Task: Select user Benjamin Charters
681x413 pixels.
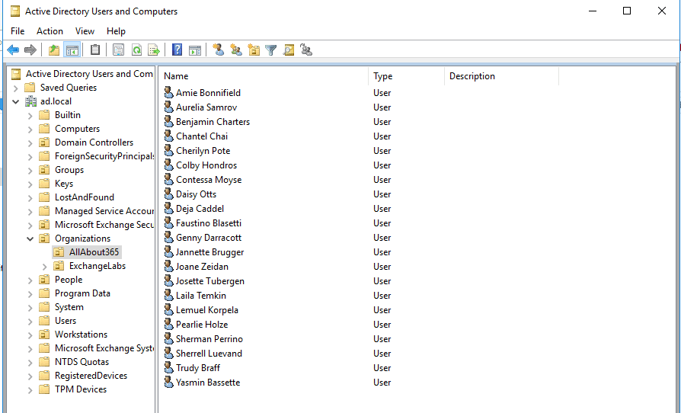Action: pyautogui.click(x=213, y=122)
